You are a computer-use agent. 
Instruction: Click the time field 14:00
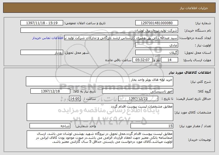75,99
